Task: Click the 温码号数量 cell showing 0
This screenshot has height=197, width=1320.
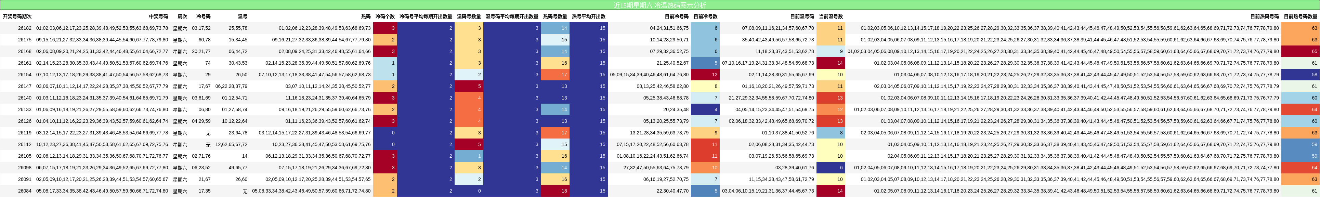Action: [469, 191]
